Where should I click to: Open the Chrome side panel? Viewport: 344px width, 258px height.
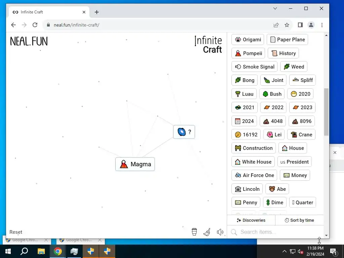300,25
